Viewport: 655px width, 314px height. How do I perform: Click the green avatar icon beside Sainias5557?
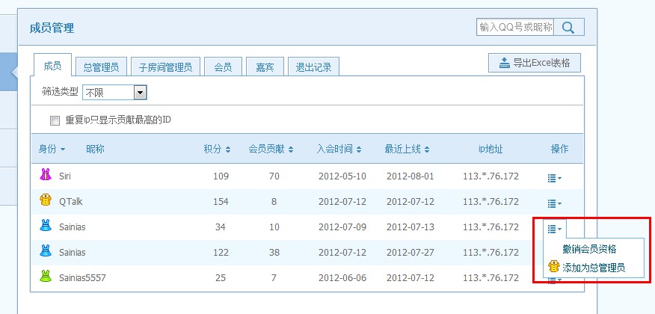(x=45, y=277)
